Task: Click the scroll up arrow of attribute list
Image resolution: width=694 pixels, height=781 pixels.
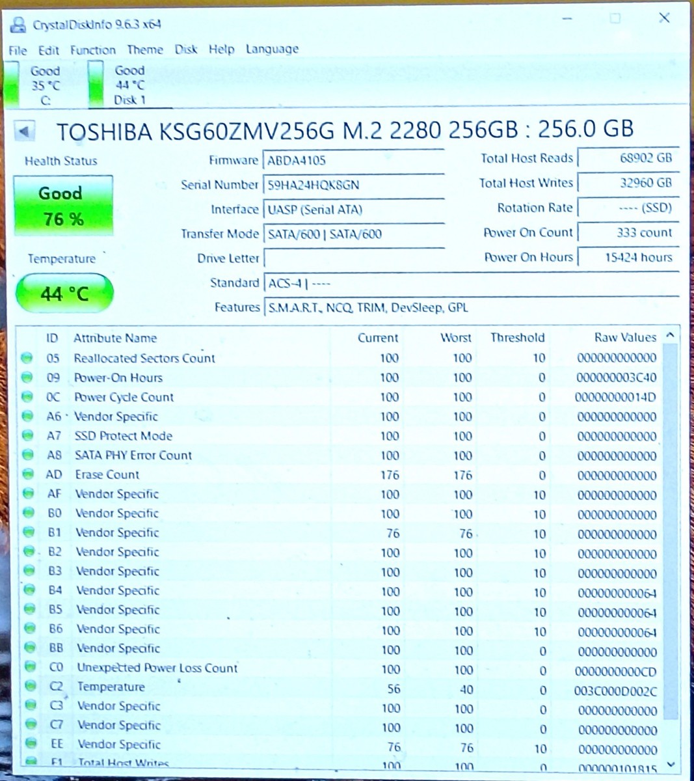Action: 671,336
